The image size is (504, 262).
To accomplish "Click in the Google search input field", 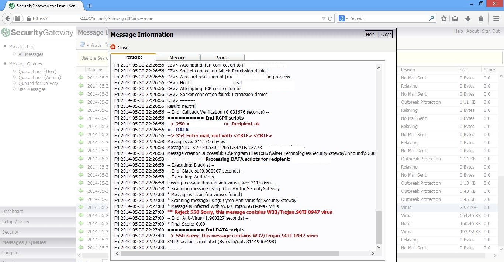I will pyautogui.click(x=387, y=18).
